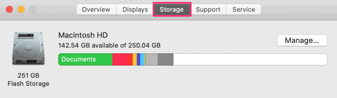Click the pink-red storage bar segment
This screenshot has height=98, width=337.
coord(119,59)
